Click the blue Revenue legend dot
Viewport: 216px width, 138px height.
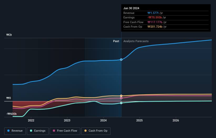[8, 131]
